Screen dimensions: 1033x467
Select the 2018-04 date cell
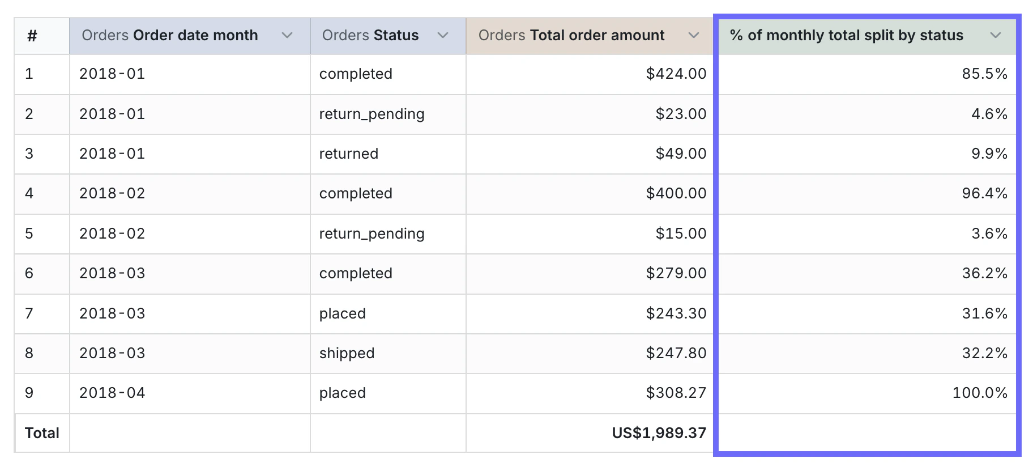(x=112, y=393)
